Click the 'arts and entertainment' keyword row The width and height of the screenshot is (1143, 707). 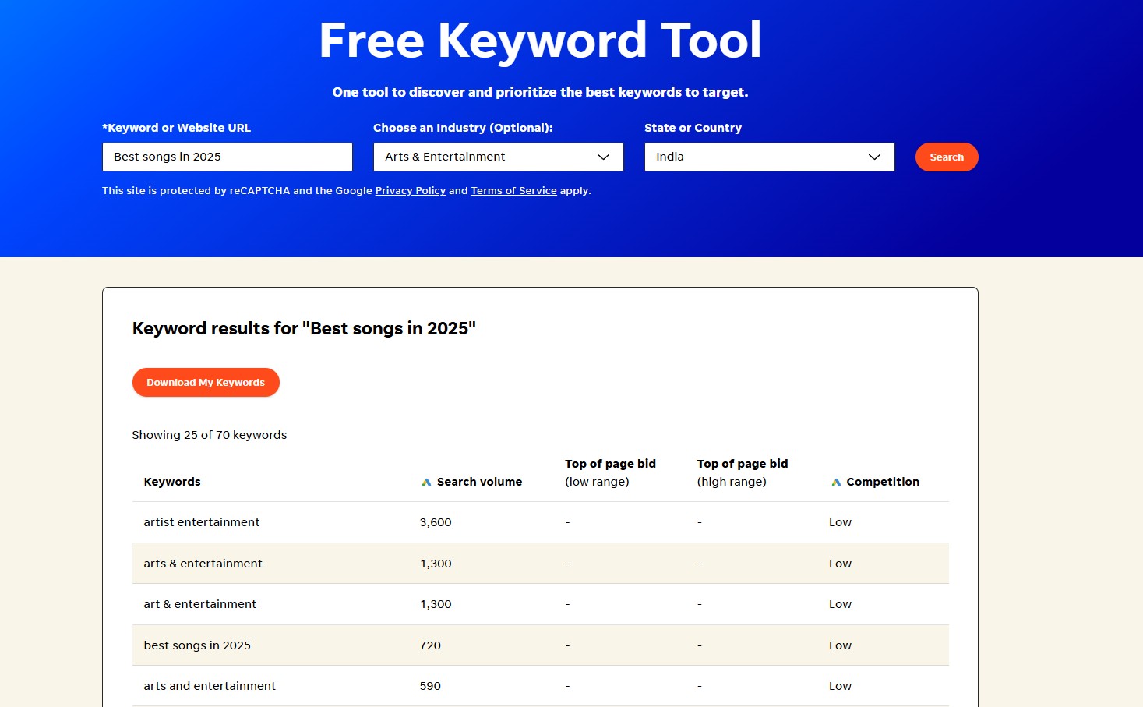click(x=210, y=686)
